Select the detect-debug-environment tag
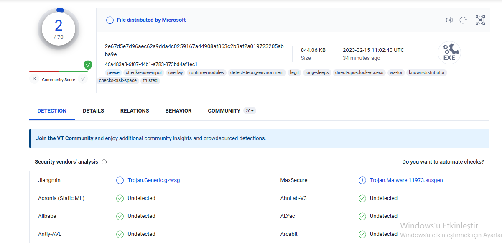This screenshot has height=243, width=502. coord(257,73)
